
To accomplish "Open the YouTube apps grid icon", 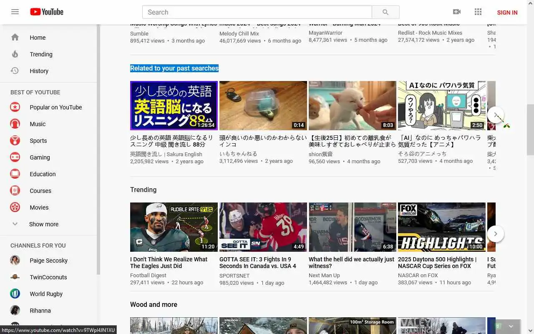I will coord(478,12).
